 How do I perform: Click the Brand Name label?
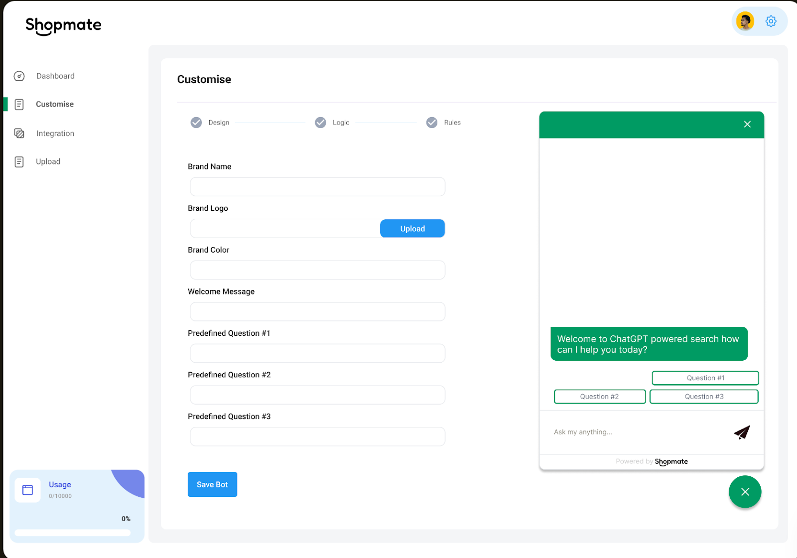click(210, 166)
